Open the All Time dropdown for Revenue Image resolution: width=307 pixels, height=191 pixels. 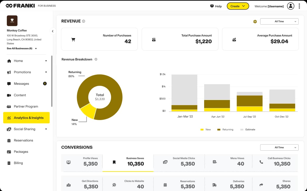279,21
